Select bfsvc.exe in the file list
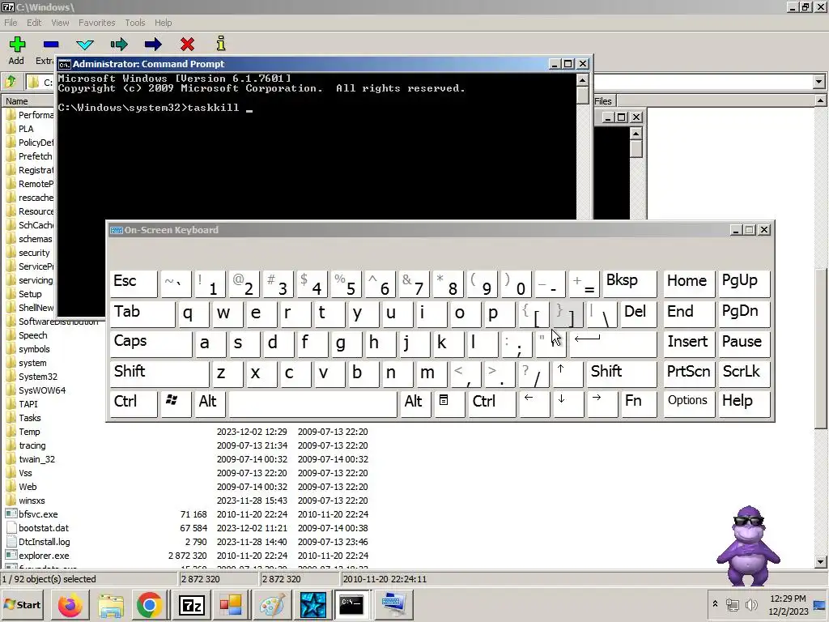 (38, 514)
